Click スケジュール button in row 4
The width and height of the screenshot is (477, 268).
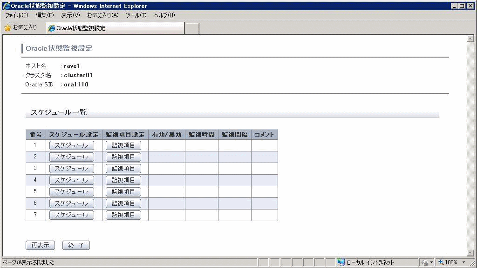point(71,180)
